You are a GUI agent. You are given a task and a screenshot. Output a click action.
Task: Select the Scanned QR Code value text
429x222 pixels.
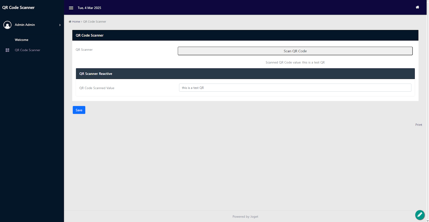295,62
